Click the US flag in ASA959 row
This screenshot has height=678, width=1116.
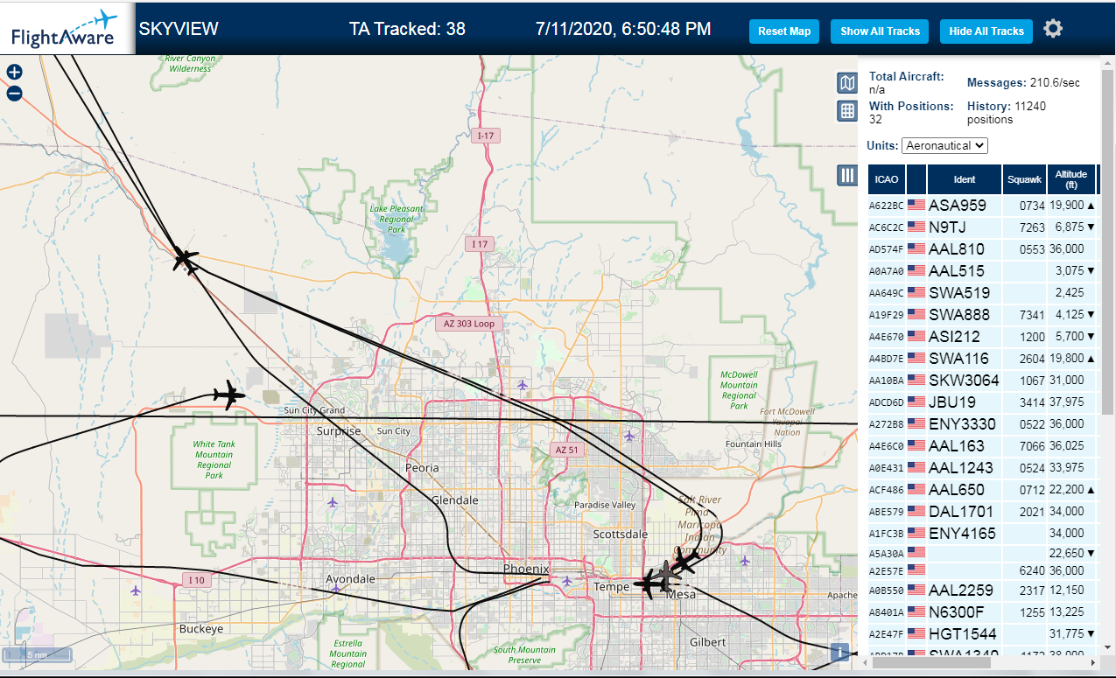[916, 206]
